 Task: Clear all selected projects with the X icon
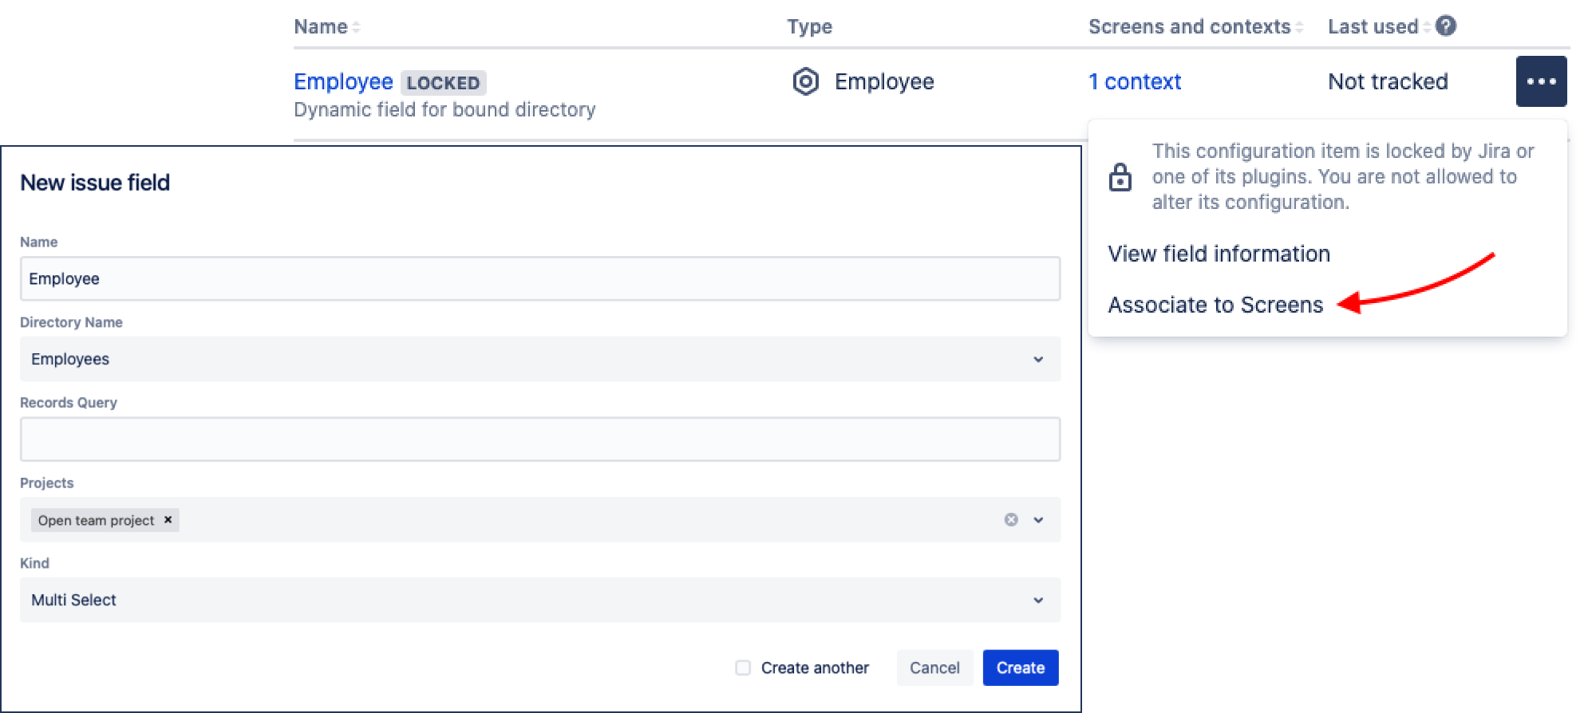coord(1010,520)
